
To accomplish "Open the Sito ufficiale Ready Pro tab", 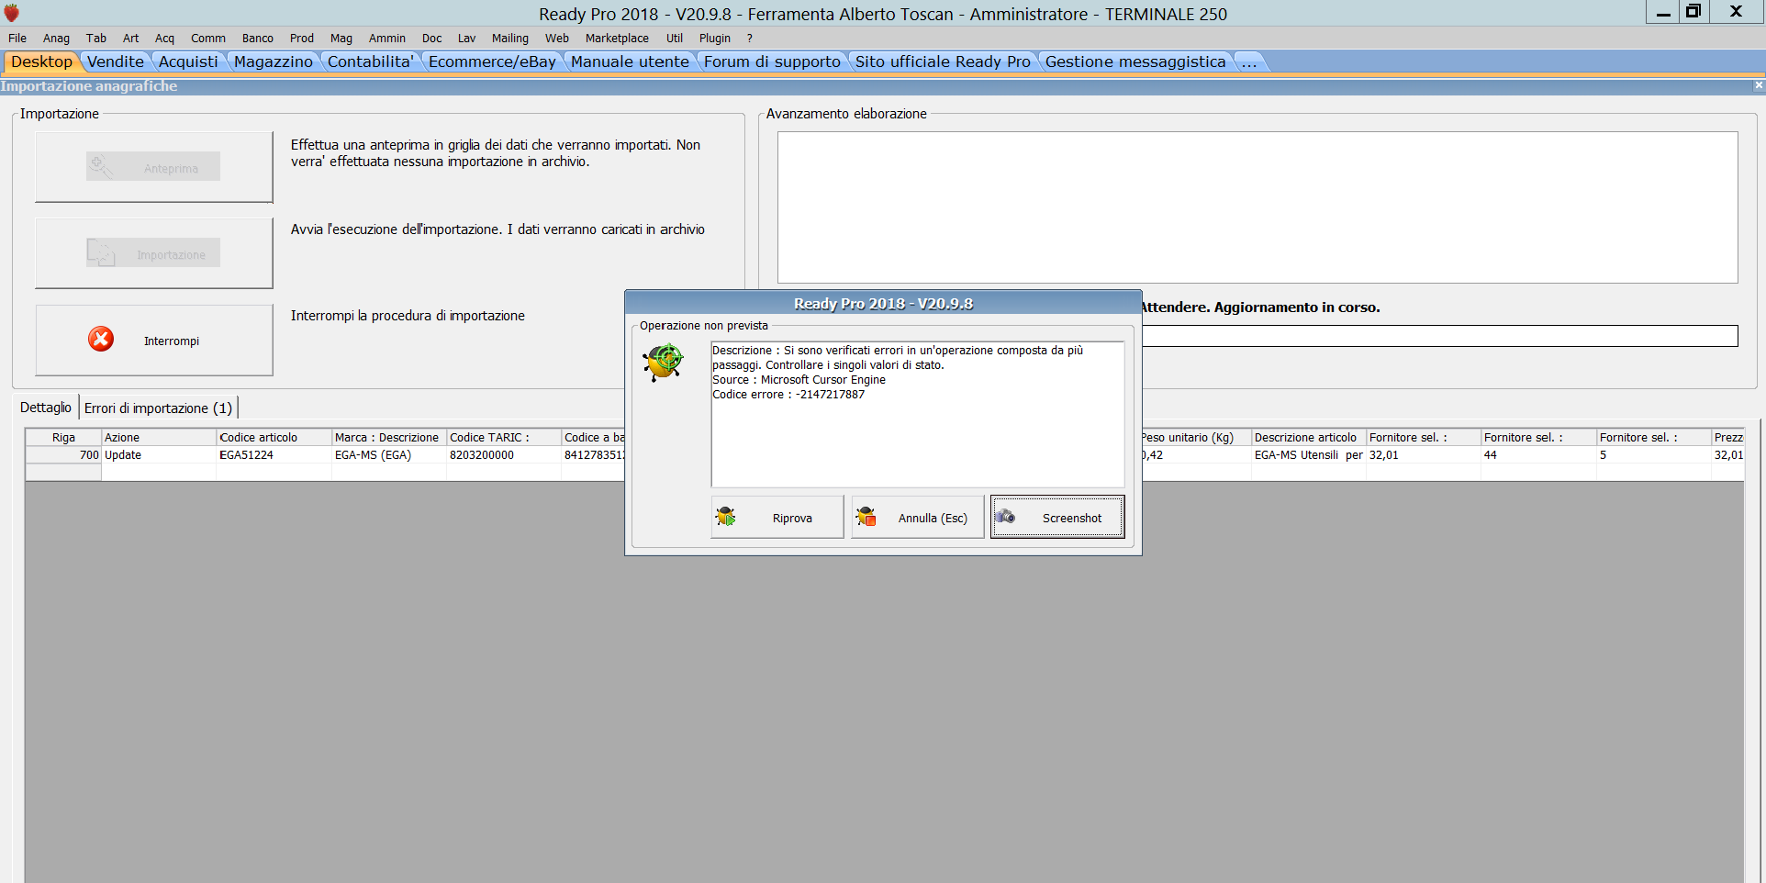I will (943, 61).
